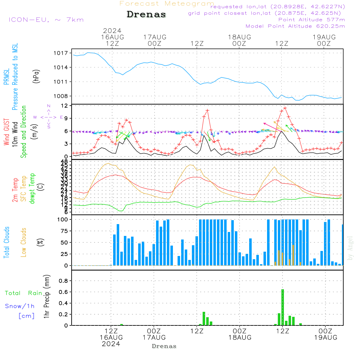Screen dimensions: 358x358
Task: Click the orange 'SFC Temp' label
Action: [24, 189]
